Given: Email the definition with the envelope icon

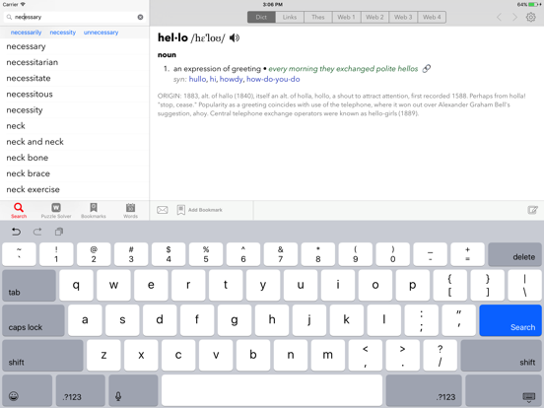Looking at the screenshot, I should pyautogui.click(x=163, y=210).
